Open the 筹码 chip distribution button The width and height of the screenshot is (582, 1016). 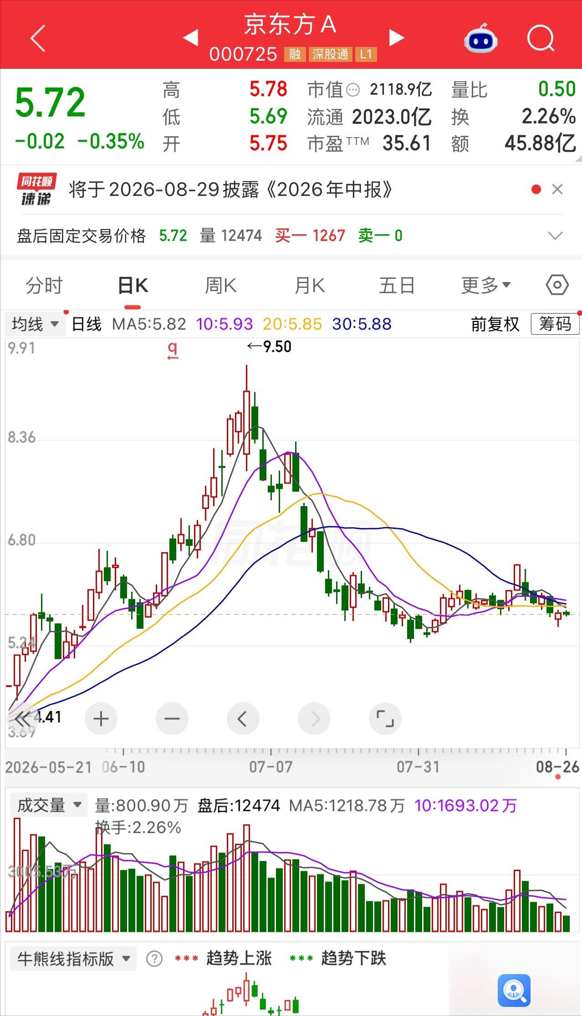coord(555,324)
